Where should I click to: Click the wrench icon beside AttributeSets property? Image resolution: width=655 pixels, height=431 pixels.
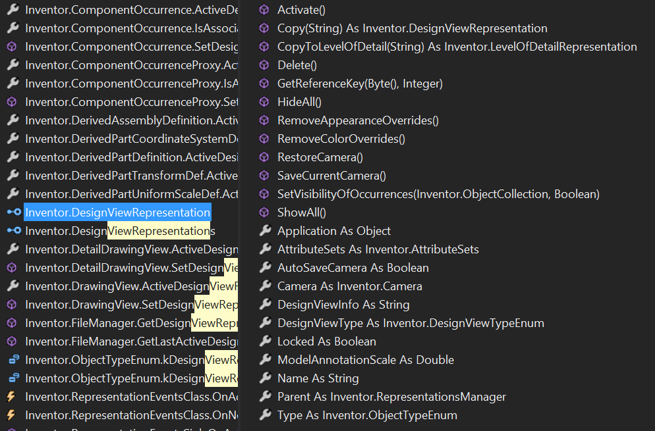[x=266, y=249]
